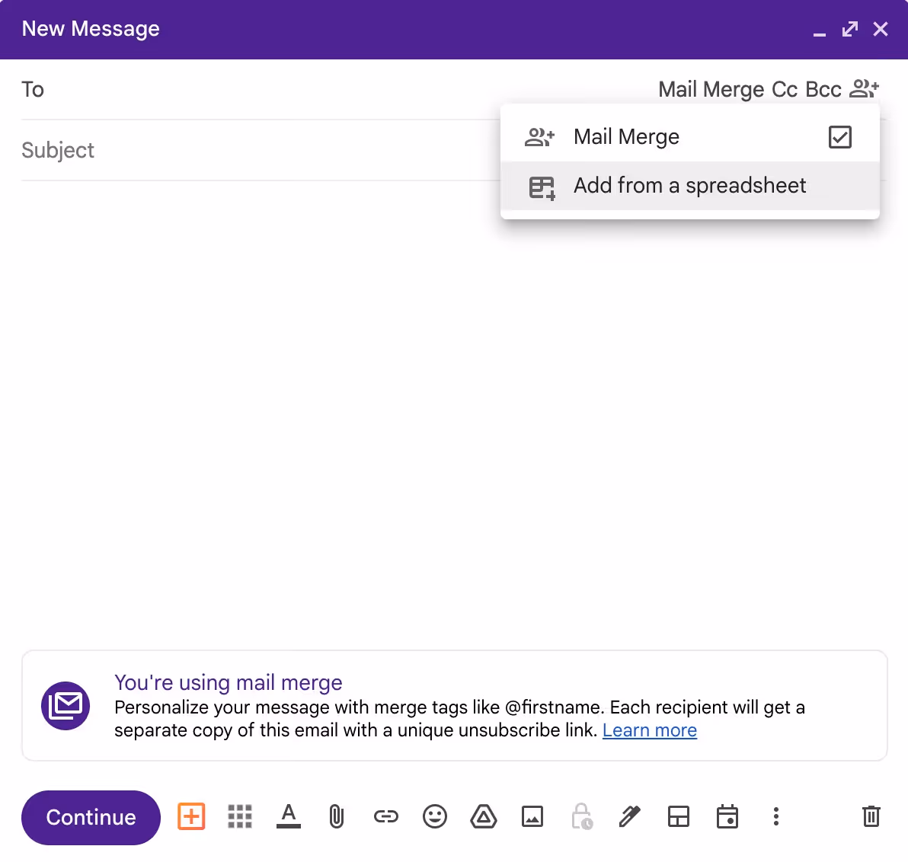Image resolution: width=908 pixels, height=862 pixels.
Task: Attach files with the paperclip icon
Action: [x=337, y=817]
